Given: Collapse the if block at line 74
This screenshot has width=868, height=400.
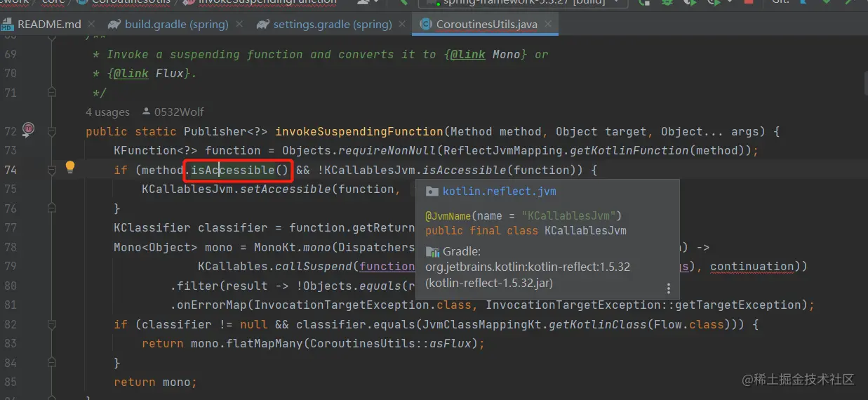Looking at the screenshot, I should (51, 170).
